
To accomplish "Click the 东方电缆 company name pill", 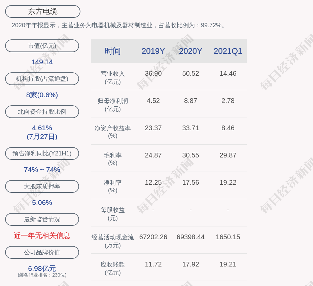I will [43, 11].
